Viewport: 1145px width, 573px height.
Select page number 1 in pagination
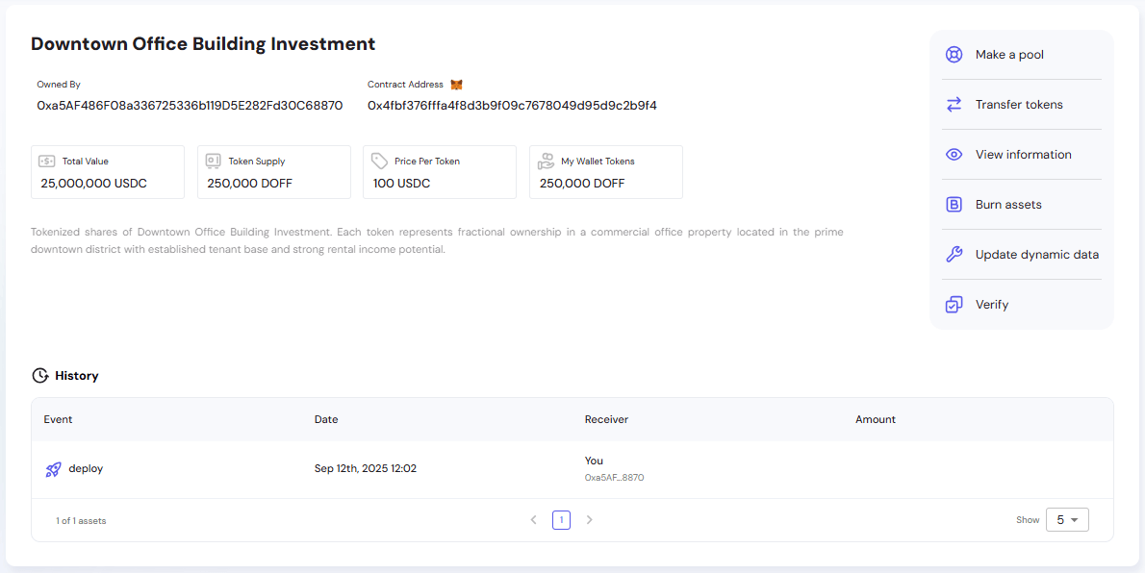click(x=561, y=519)
